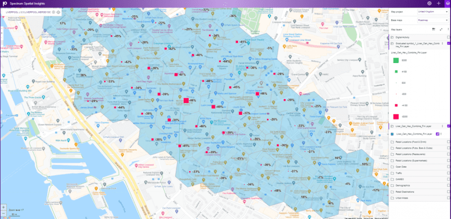Click large green 8300 legend swatch
The image size is (451, 219).
pyautogui.click(x=396, y=60)
